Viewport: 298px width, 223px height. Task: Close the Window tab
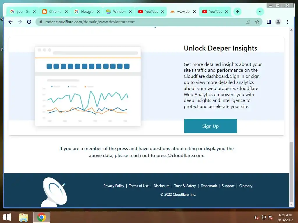click(130, 12)
